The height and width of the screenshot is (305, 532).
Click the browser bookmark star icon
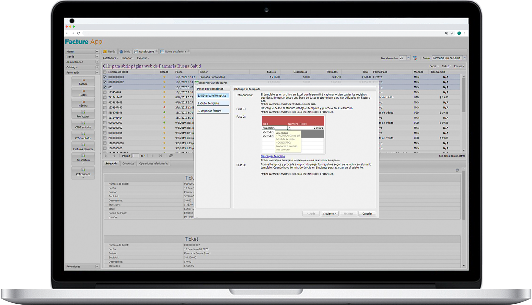click(452, 33)
